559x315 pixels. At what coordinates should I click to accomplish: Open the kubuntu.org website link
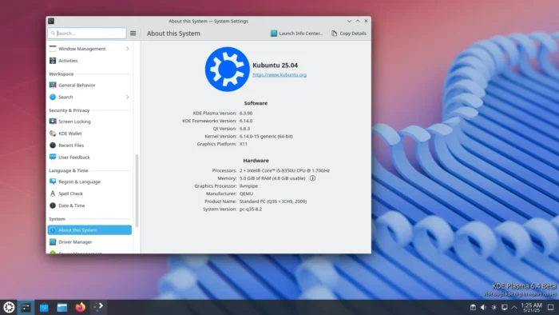(279, 74)
